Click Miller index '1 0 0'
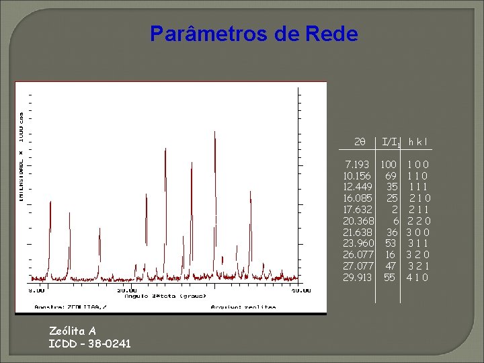This screenshot has width=484, height=363. pyautogui.click(x=418, y=164)
